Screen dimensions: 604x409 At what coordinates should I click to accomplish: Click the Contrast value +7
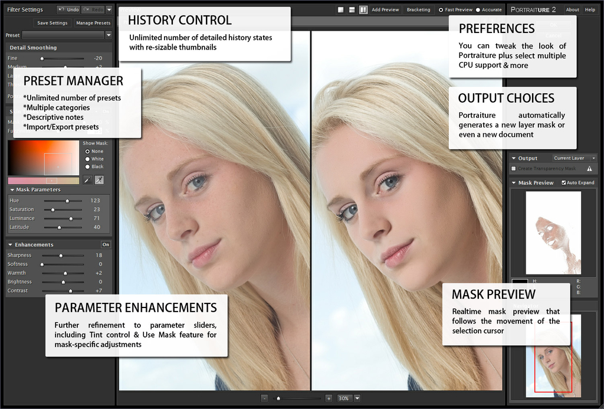click(x=99, y=290)
